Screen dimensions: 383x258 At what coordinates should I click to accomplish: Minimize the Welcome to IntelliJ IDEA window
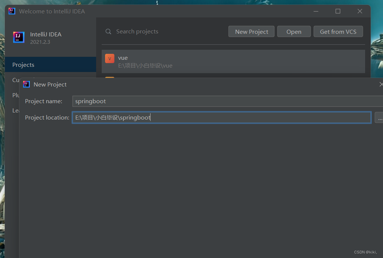pos(316,11)
